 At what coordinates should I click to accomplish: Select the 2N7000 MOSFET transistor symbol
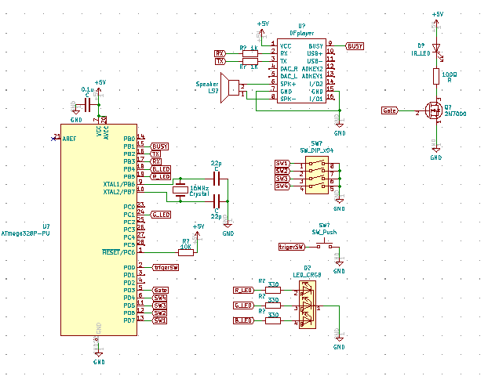click(432, 112)
